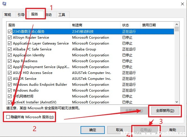Toggle ASUS HID Access Sevice checkbox

tap(10, 73)
